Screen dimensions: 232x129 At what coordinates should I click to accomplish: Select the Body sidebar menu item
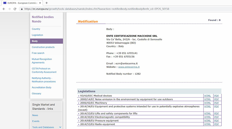coord(46,41)
